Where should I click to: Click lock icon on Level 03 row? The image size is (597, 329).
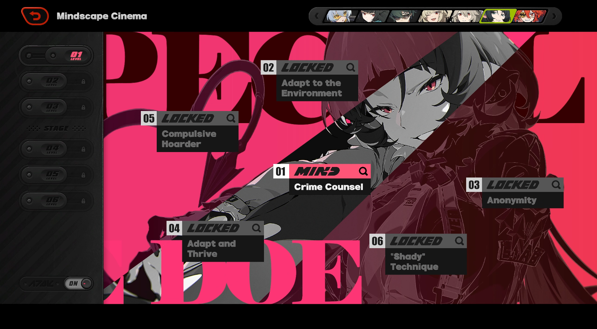point(83,107)
